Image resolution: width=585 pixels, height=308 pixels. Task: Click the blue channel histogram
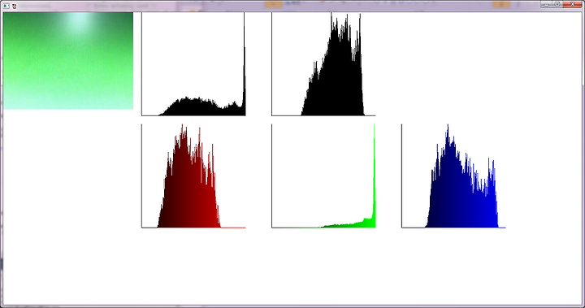453,176
